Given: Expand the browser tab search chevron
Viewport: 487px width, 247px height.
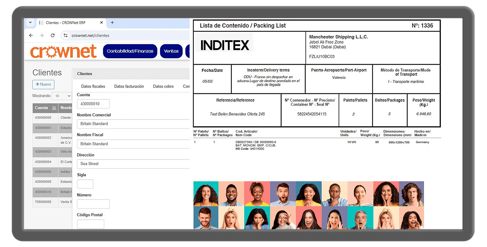Looking at the screenshot, I should [30, 23].
